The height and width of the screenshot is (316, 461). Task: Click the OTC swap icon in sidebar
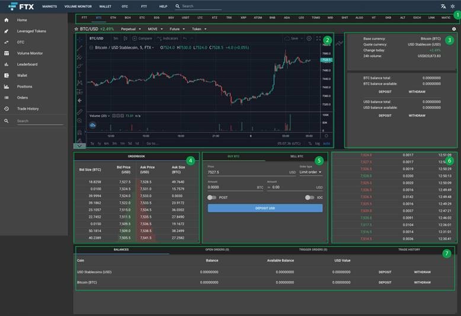point(7,42)
